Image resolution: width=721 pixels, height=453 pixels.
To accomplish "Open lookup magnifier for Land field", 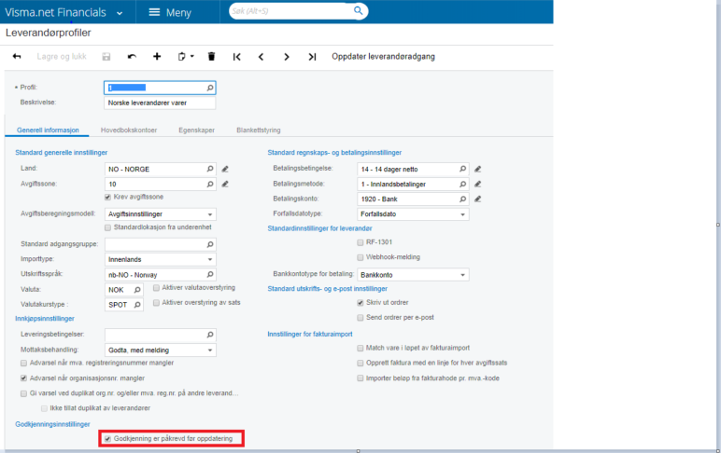I will [x=210, y=169].
